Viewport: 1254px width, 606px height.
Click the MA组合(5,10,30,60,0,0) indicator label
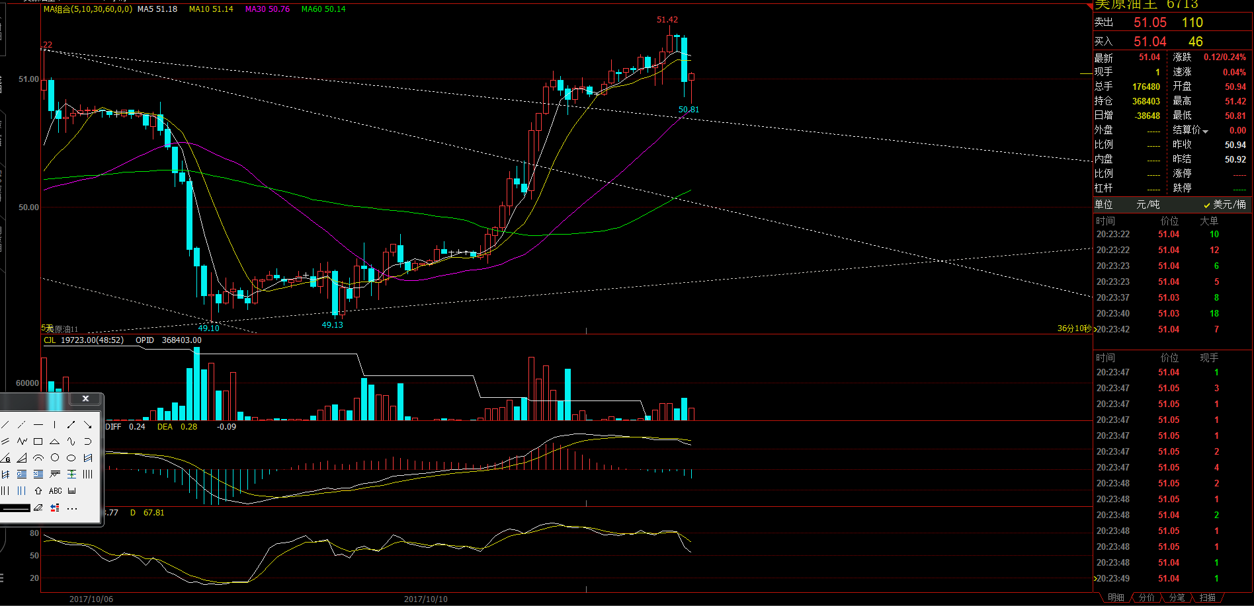pyautogui.click(x=88, y=9)
